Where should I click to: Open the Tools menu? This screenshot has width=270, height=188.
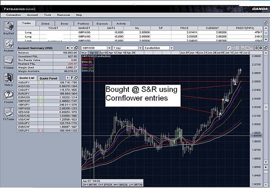click(48, 15)
